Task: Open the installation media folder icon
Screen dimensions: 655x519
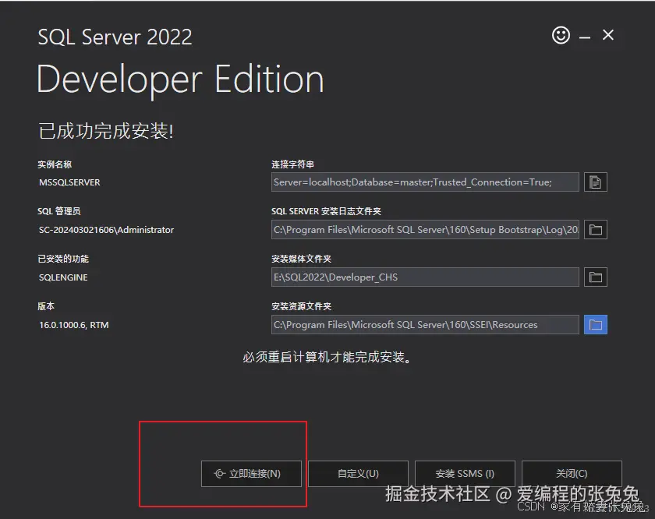Action: (x=595, y=277)
